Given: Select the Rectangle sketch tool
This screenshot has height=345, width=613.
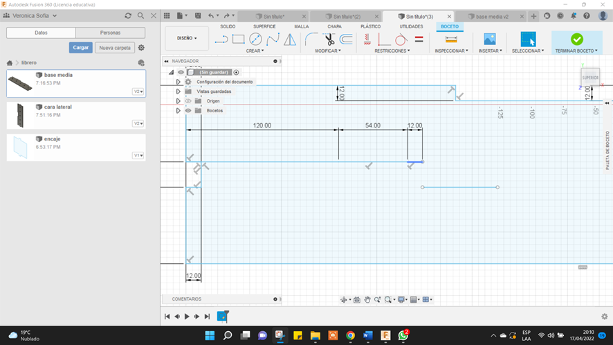Looking at the screenshot, I should coord(239,39).
